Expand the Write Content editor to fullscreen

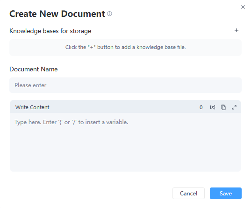[234, 107]
